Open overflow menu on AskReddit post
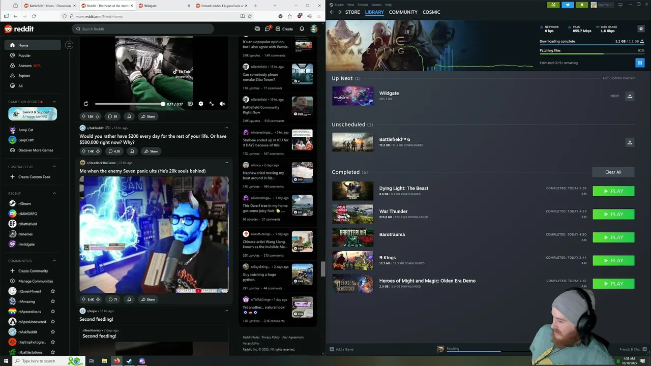 pos(226,128)
